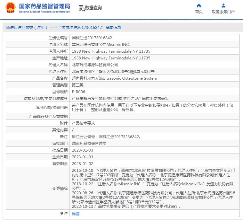The height and width of the screenshot is (220, 243).
Task: Click the 代理人住所 address value
Action: point(113,72)
